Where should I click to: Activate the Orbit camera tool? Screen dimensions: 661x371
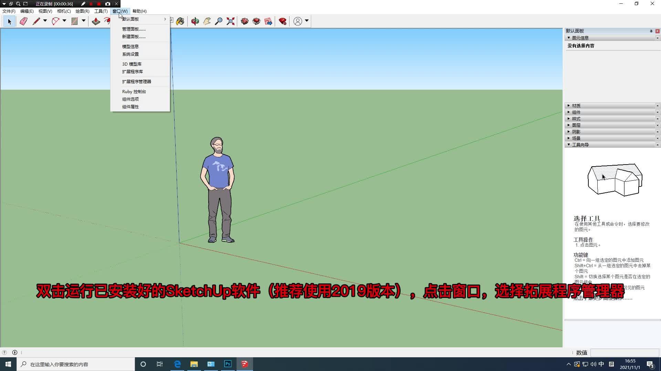point(195,21)
